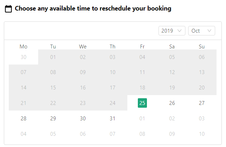The width and height of the screenshot is (226, 147).
Task: Click next-month date 10 in the last row
Action: click(202, 134)
